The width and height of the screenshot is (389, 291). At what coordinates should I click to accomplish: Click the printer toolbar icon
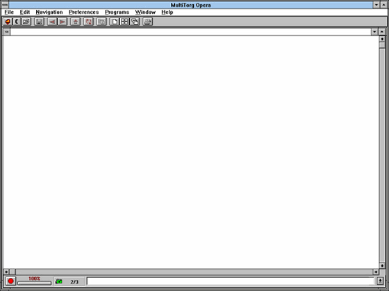coord(147,21)
